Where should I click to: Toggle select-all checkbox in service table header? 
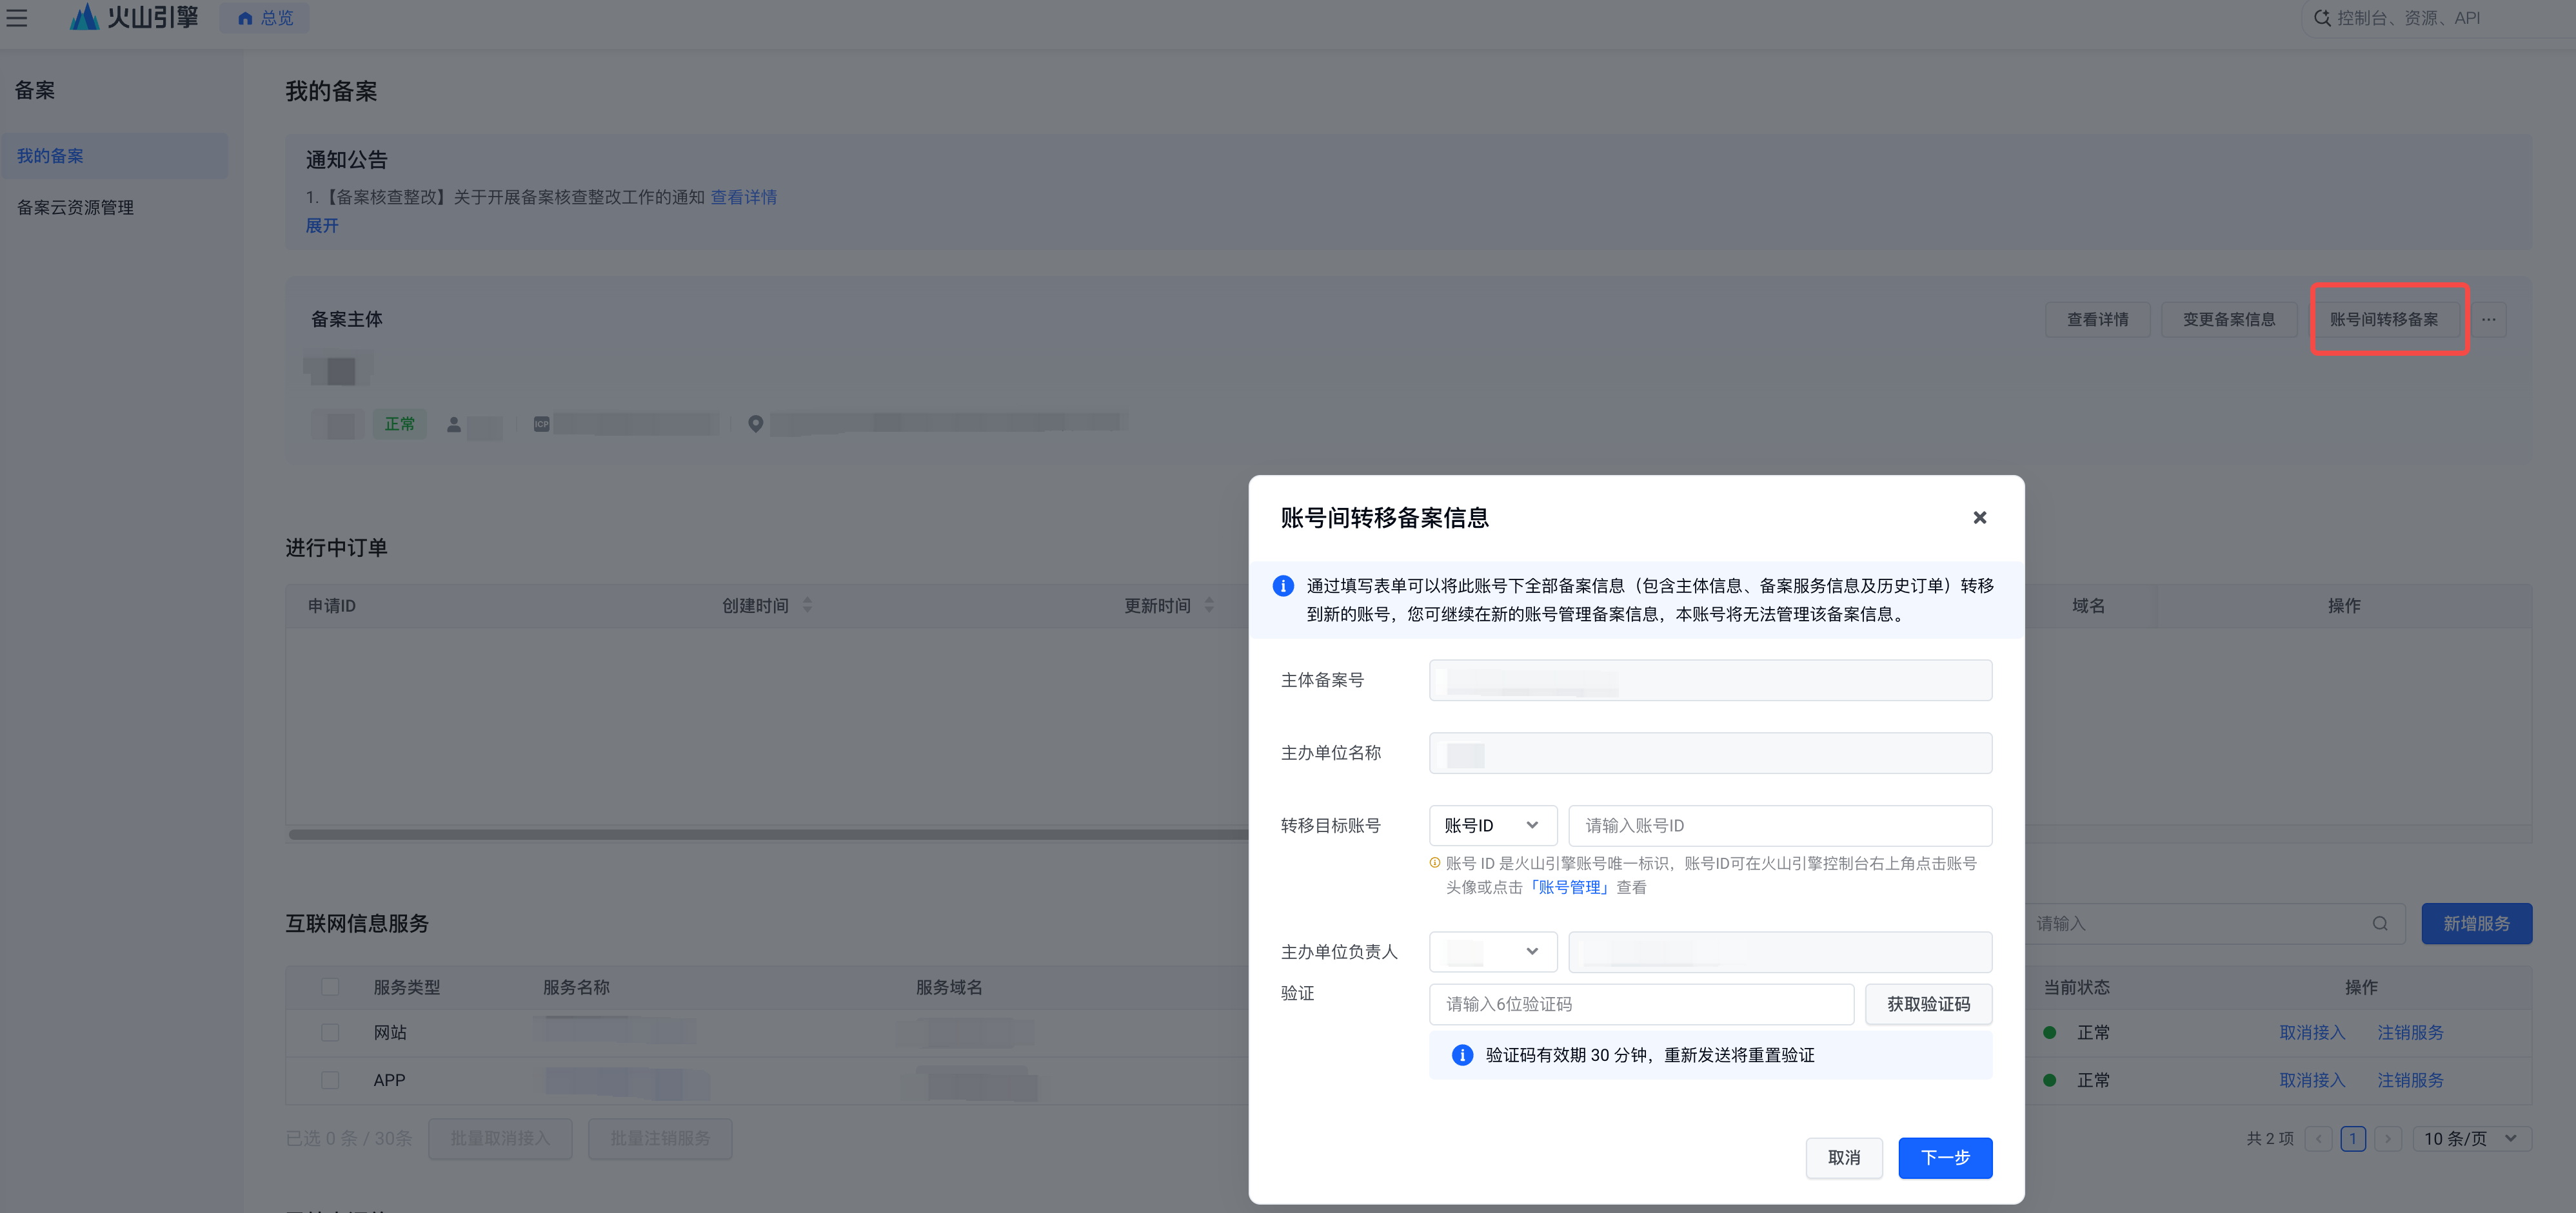tap(330, 987)
